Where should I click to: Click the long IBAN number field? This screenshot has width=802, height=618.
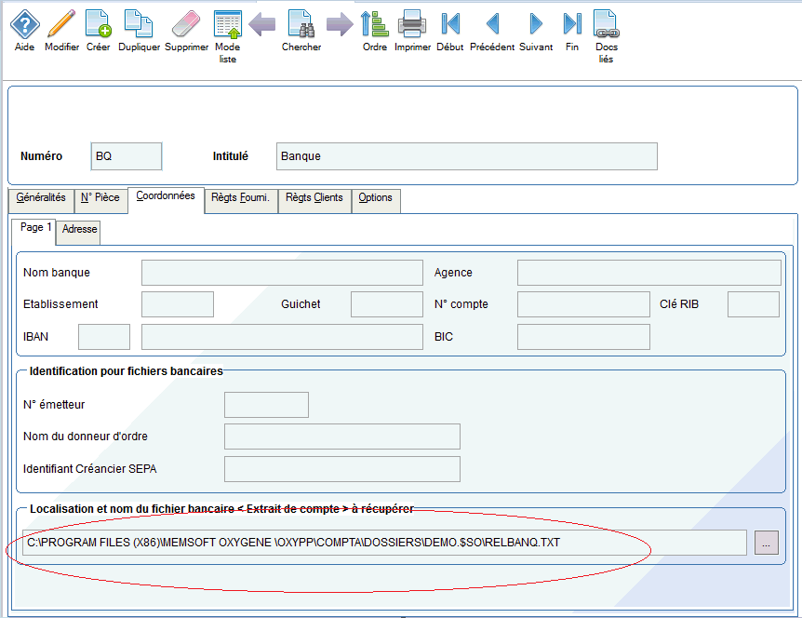pyautogui.click(x=282, y=337)
